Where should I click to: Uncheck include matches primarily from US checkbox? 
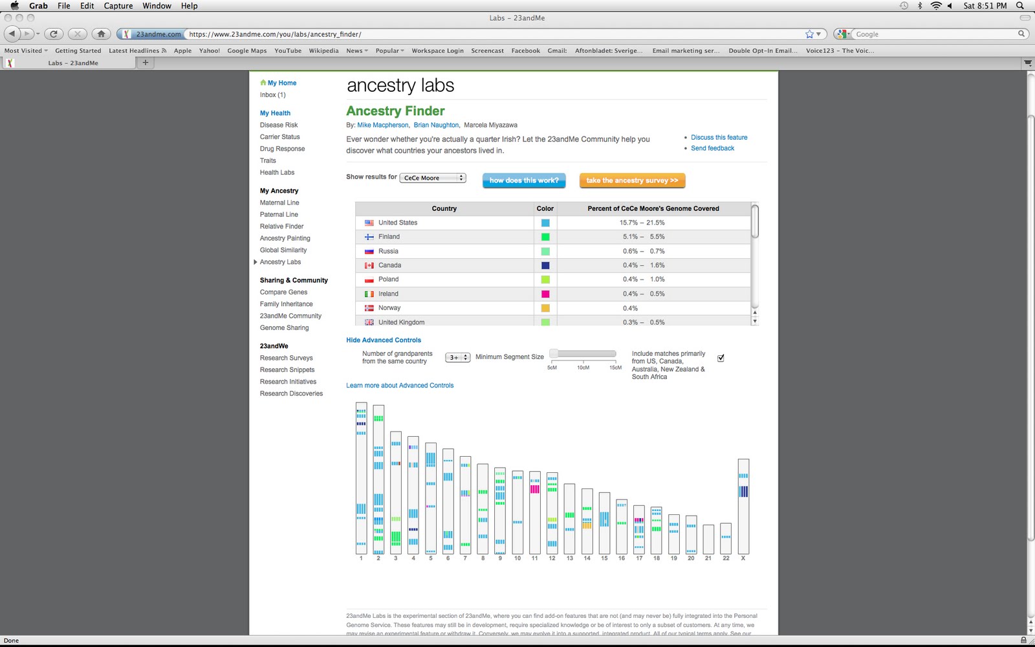pyautogui.click(x=721, y=357)
